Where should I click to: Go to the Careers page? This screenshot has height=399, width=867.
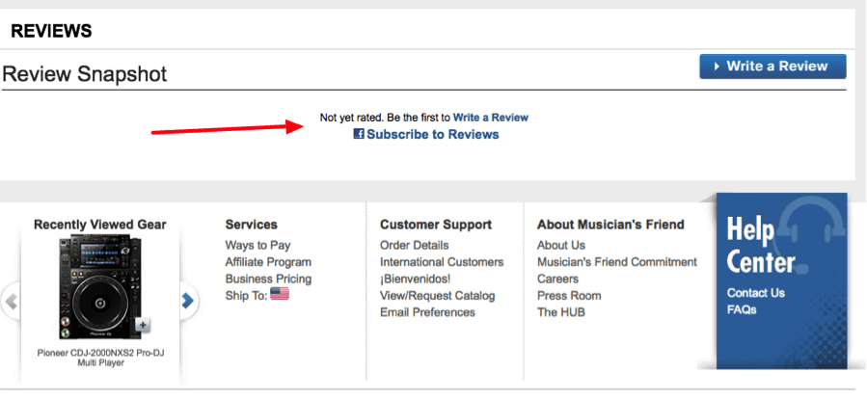[557, 279]
